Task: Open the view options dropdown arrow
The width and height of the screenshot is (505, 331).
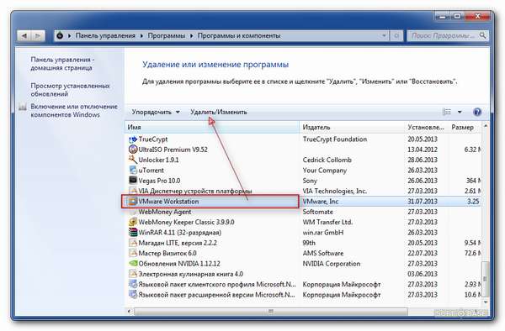Action: click(x=460, y=112)
